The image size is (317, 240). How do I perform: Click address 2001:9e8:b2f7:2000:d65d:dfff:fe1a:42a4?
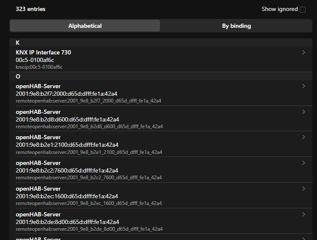coord(67,94)
